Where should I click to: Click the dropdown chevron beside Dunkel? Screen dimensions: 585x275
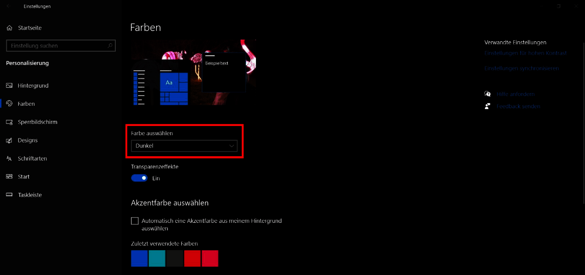tap(231, 146)
